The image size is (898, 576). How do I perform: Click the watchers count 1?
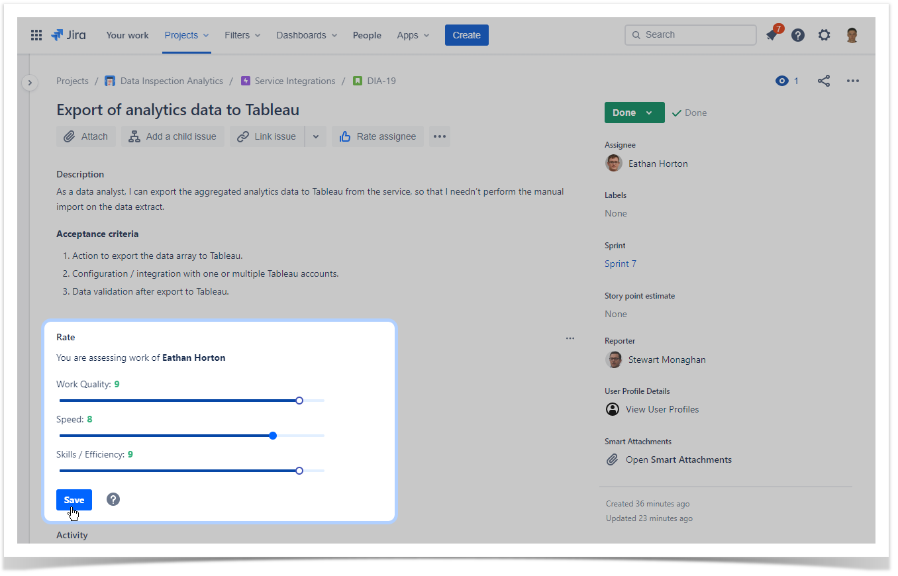coord(796,81)
